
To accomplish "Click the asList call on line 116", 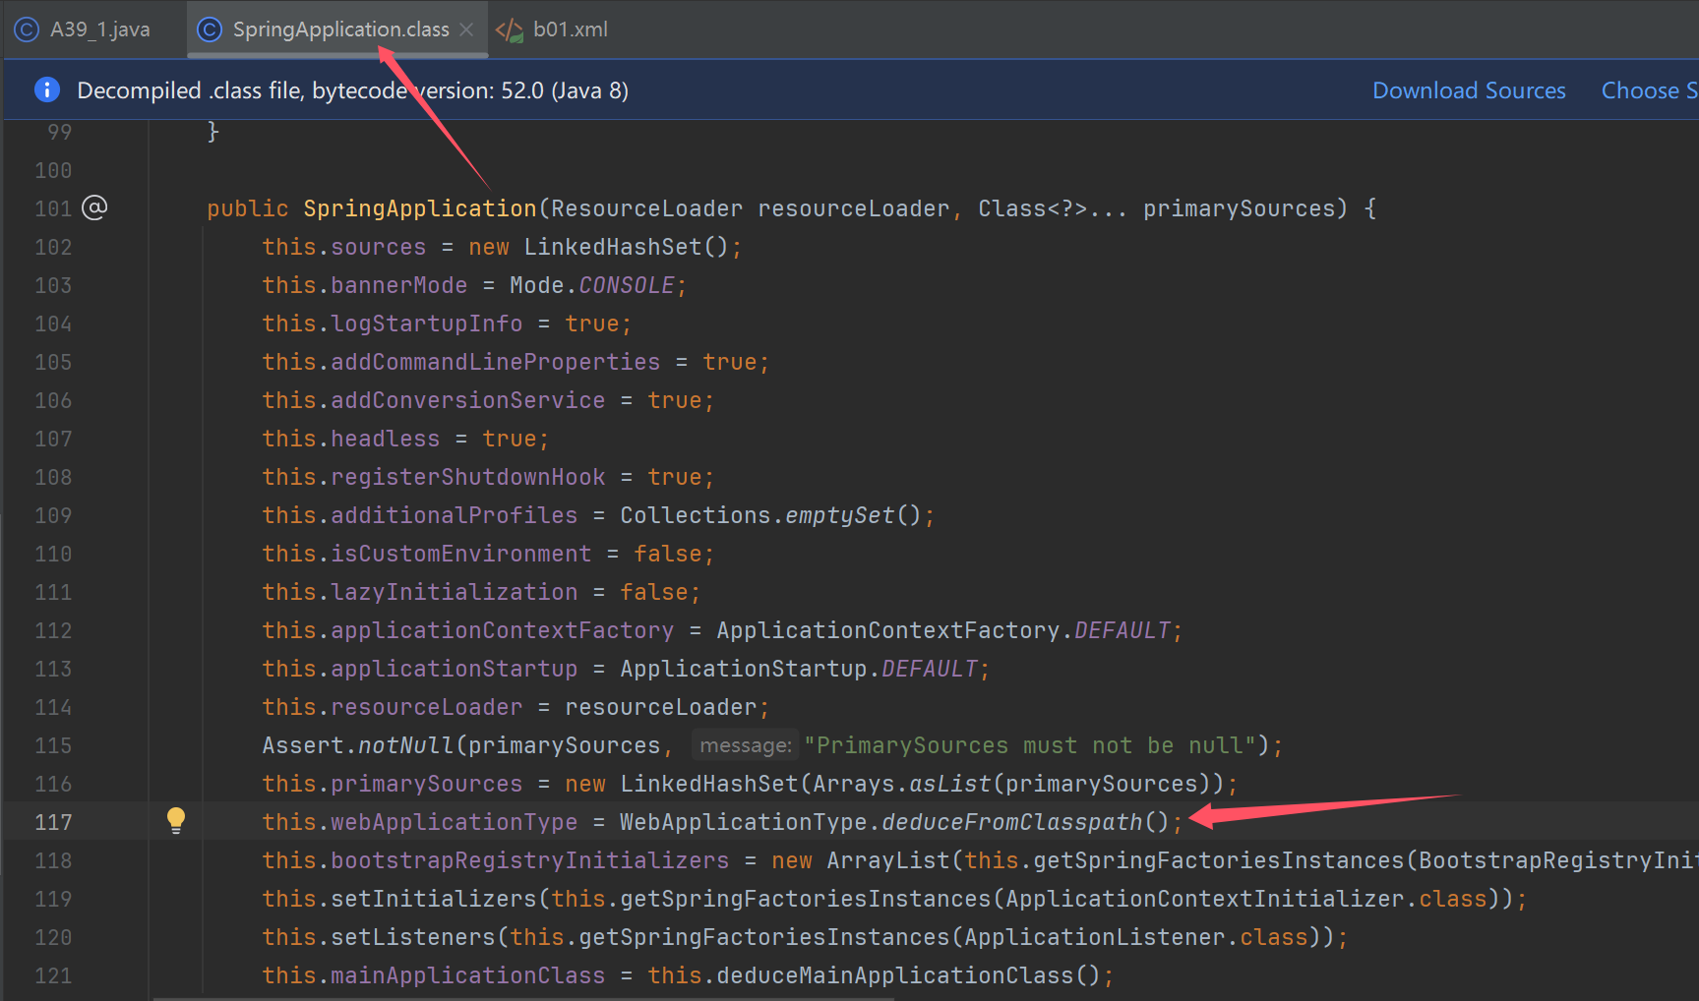I will coord(950,784).
